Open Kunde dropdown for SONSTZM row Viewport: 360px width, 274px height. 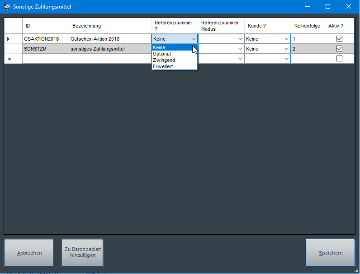click(286, 49)
